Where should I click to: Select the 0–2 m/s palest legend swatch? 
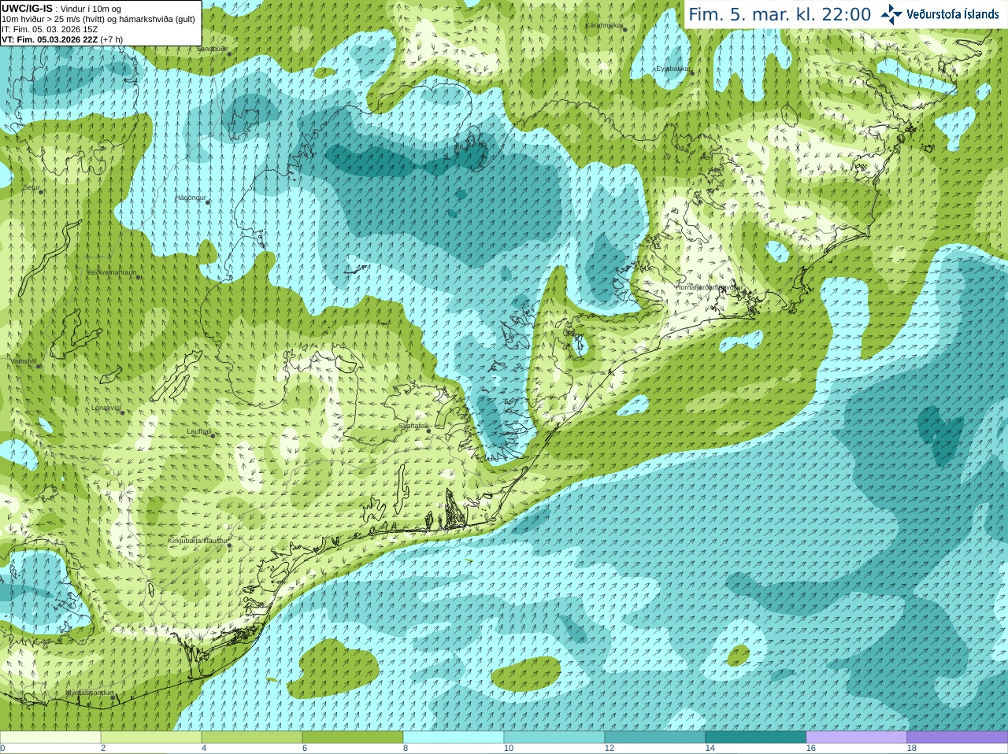[50, 737]
